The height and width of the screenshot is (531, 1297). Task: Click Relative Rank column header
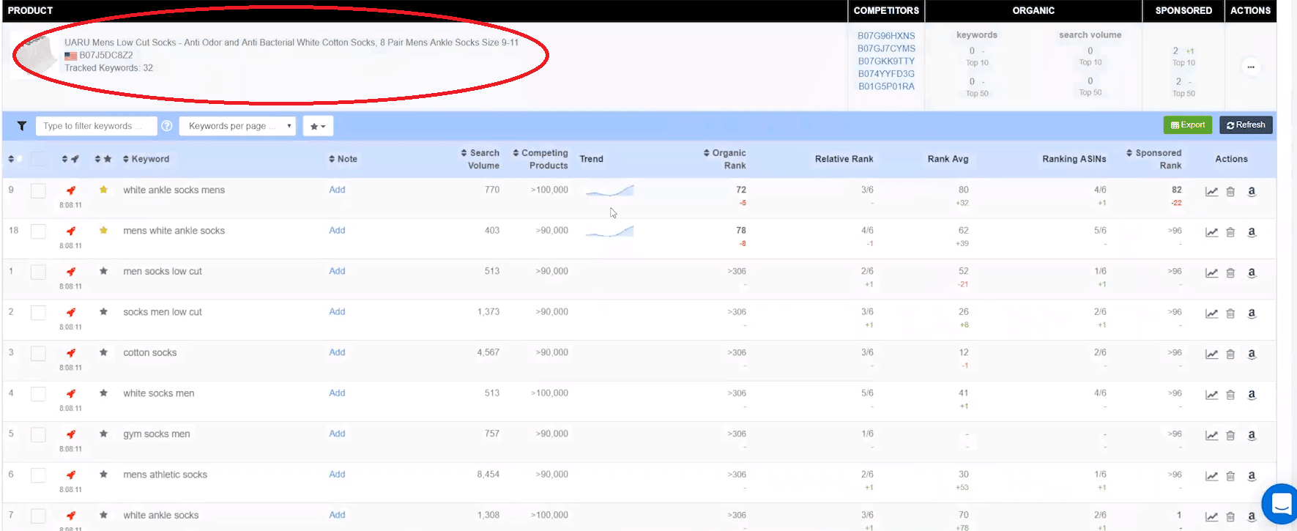tap(844, 159)
